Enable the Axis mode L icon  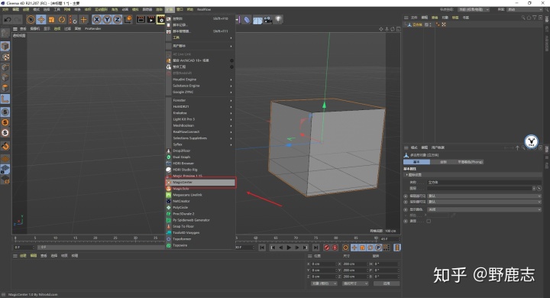pos(5,99)
